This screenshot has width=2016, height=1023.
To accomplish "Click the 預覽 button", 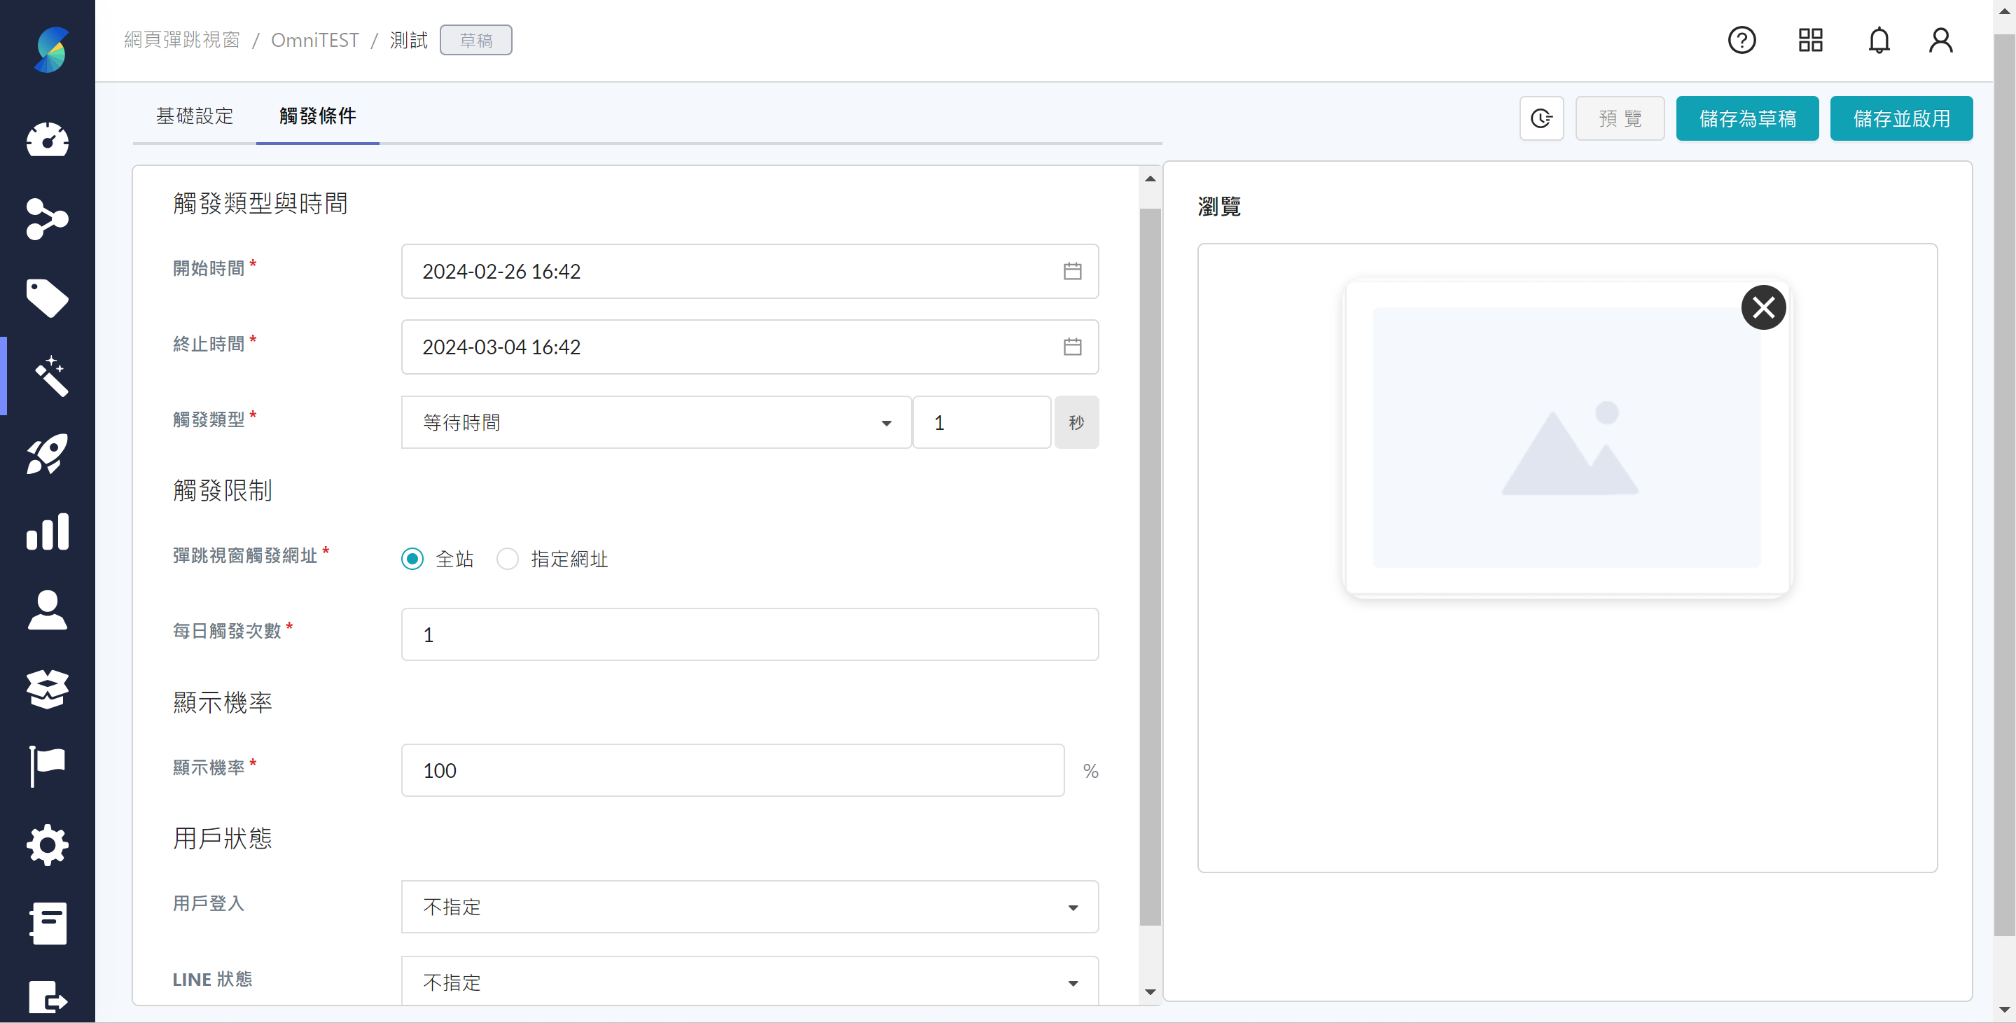I will pos(1620,118).
